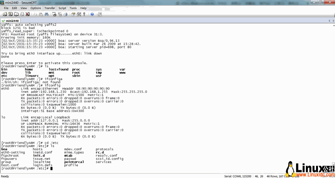This screenshot has width=335, height=178.
Task: Expand the Options menu
Action: coord(36,8)
